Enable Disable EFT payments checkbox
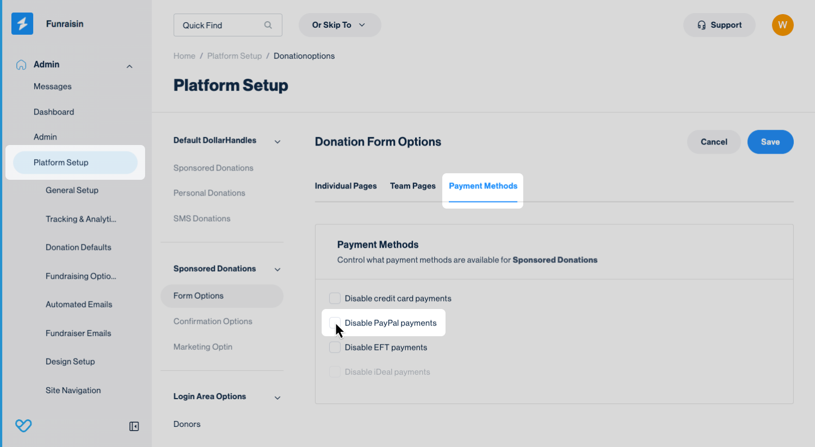Viewport: 815px width, 447px height. (335, 347)
